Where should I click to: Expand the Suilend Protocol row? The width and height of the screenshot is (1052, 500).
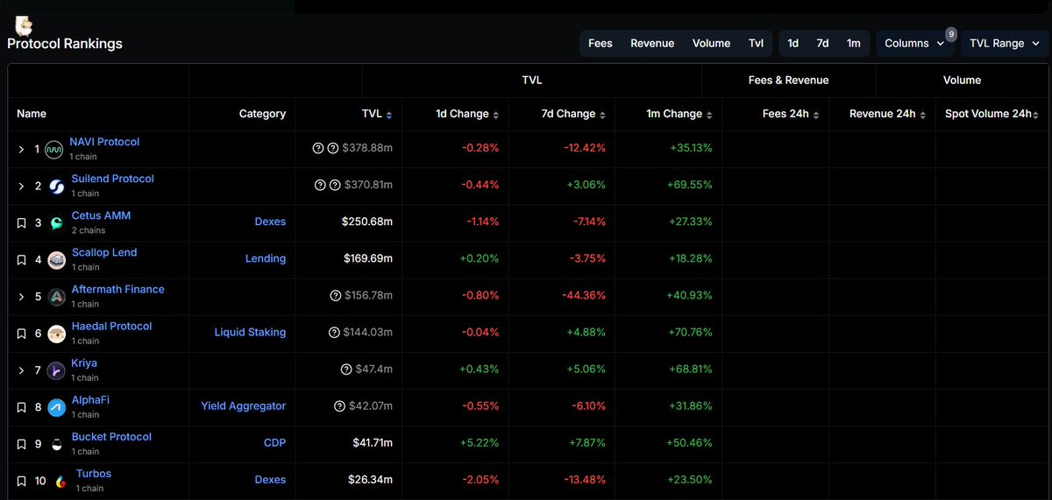[22, 187]
